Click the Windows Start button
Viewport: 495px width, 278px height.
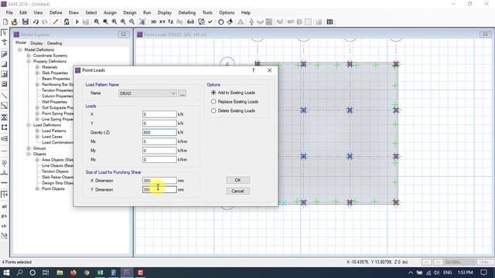(6, 273)
